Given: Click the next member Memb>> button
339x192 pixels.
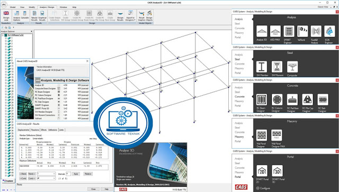Looking at the screenshot, I should 32,173.
